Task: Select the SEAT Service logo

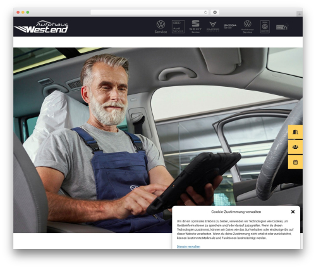Action: 195,27
